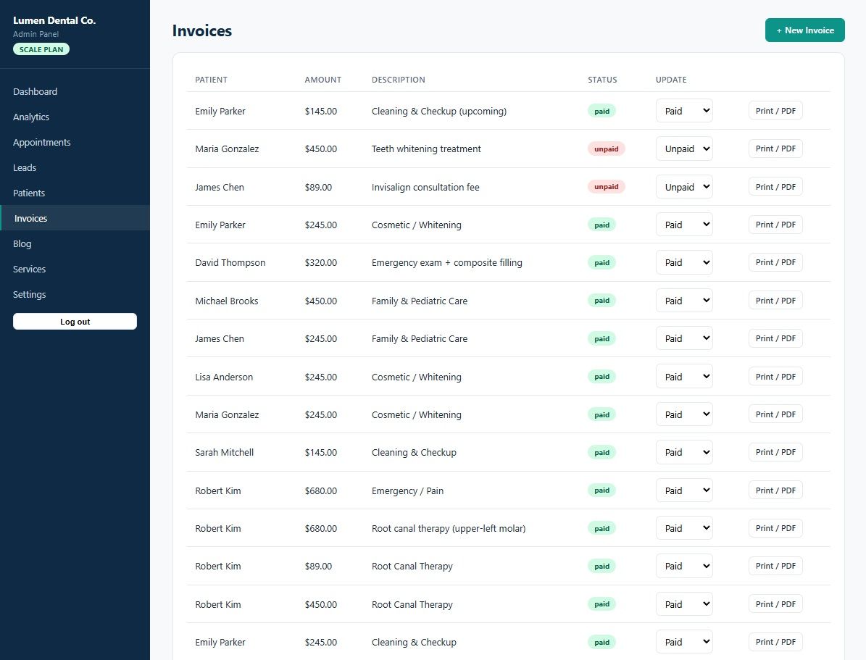This screenshot has height=660, width=866.
Task: Print James Chen's Family & Pediatric Care invoice
Action: (775, 338)
